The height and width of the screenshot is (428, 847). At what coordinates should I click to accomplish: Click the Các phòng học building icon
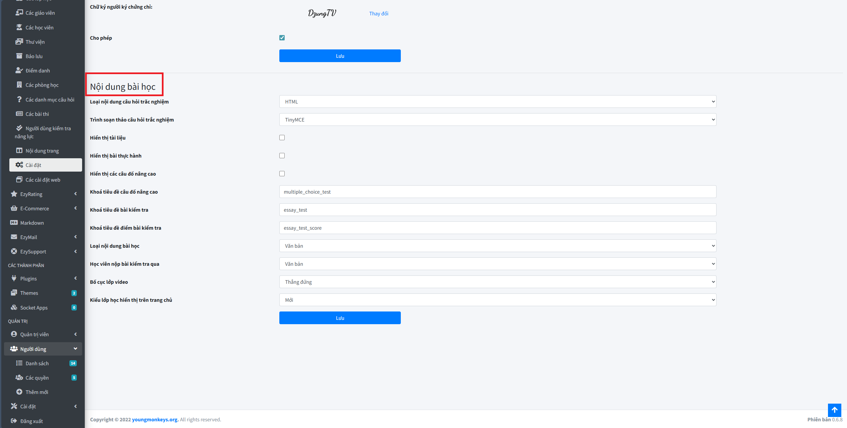point(19,85)
